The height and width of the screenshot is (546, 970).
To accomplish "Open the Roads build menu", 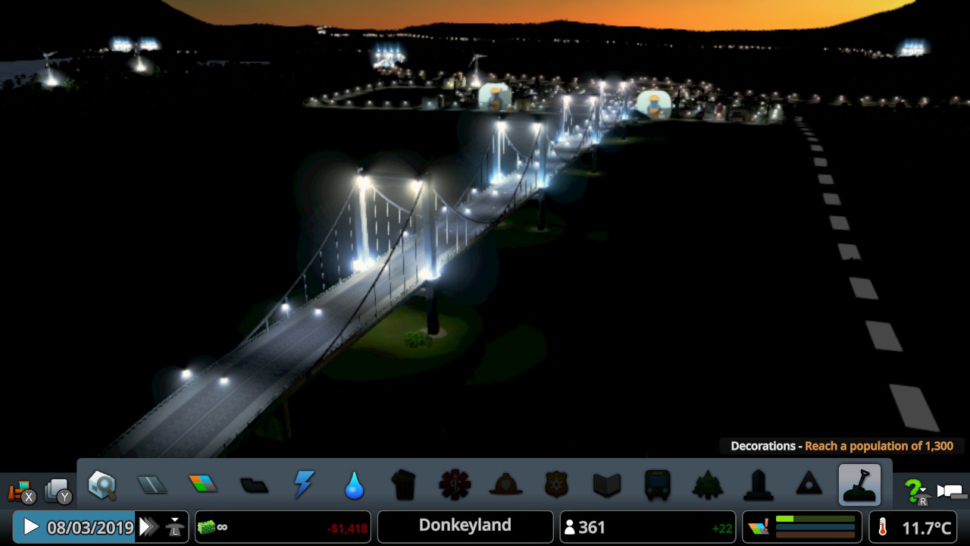I will point(152,485).
